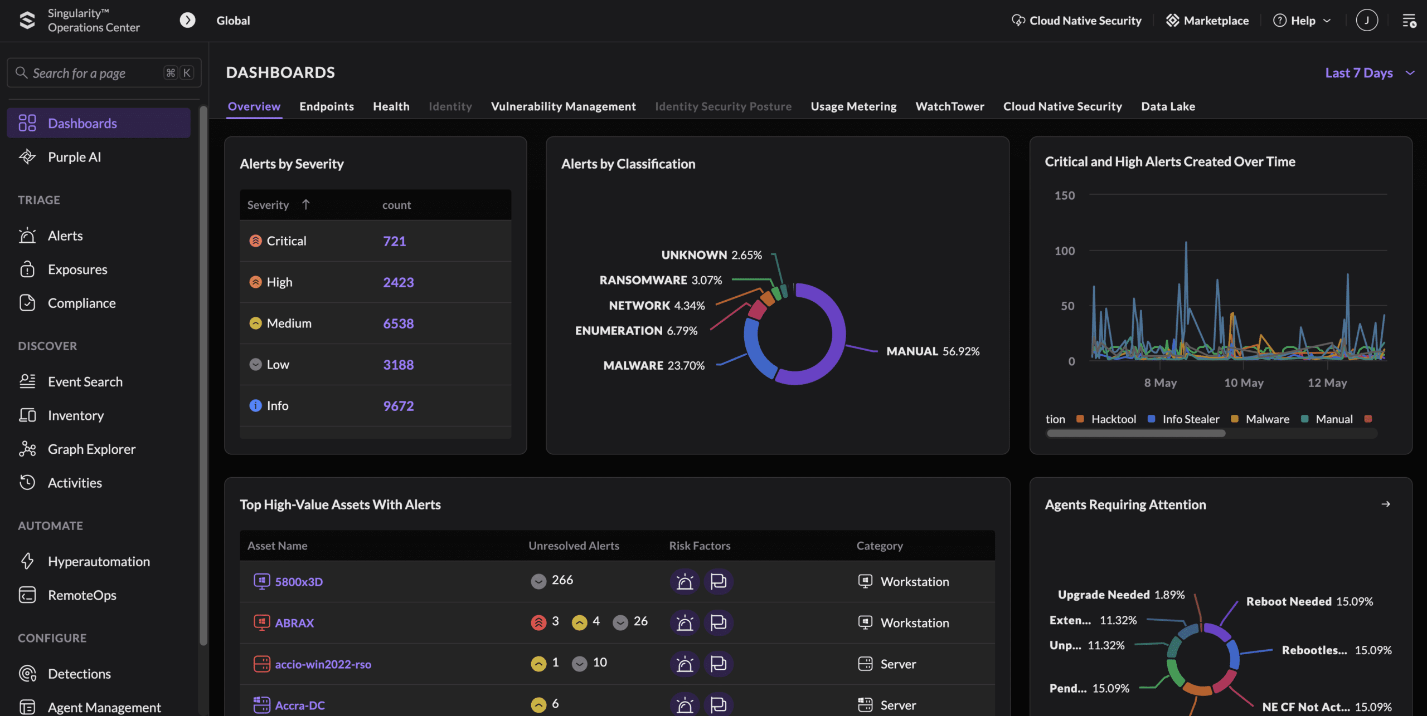Click the chart legend horizontal scrollbar
This screenshot has width=1427, height=716.
point(1135,433)
